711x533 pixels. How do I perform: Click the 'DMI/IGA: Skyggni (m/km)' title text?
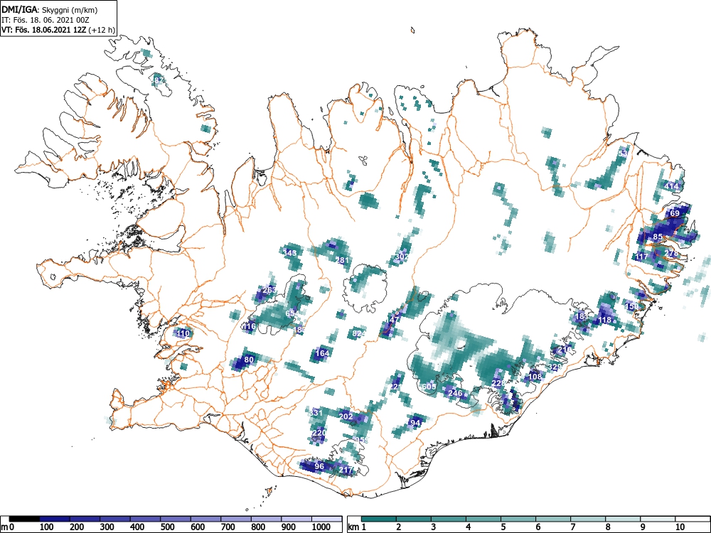[x=50, y=9]
